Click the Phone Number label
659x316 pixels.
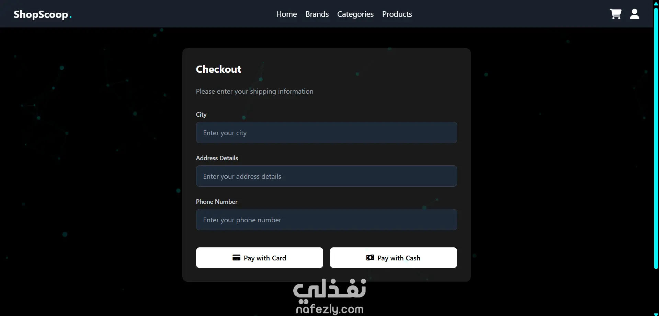[217, 202]
